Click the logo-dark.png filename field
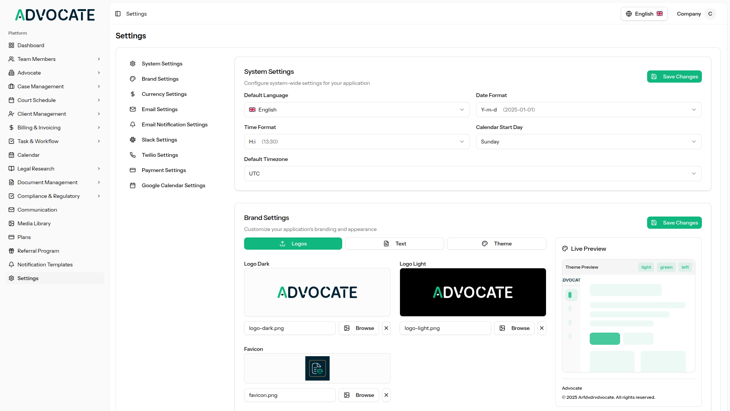Viewport: 730px width, 411px height. [290, 328]
